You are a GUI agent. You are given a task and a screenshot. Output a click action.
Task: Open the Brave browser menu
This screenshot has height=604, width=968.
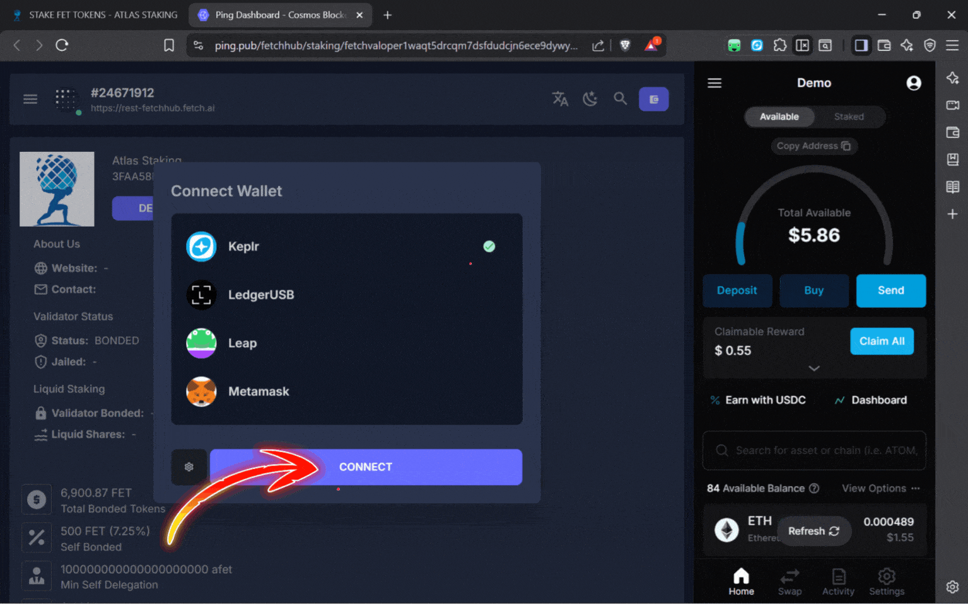point(952,45)
